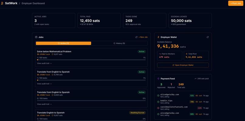Click the Payment Feed lightning icon
The image size is (245, 121).
158,79
